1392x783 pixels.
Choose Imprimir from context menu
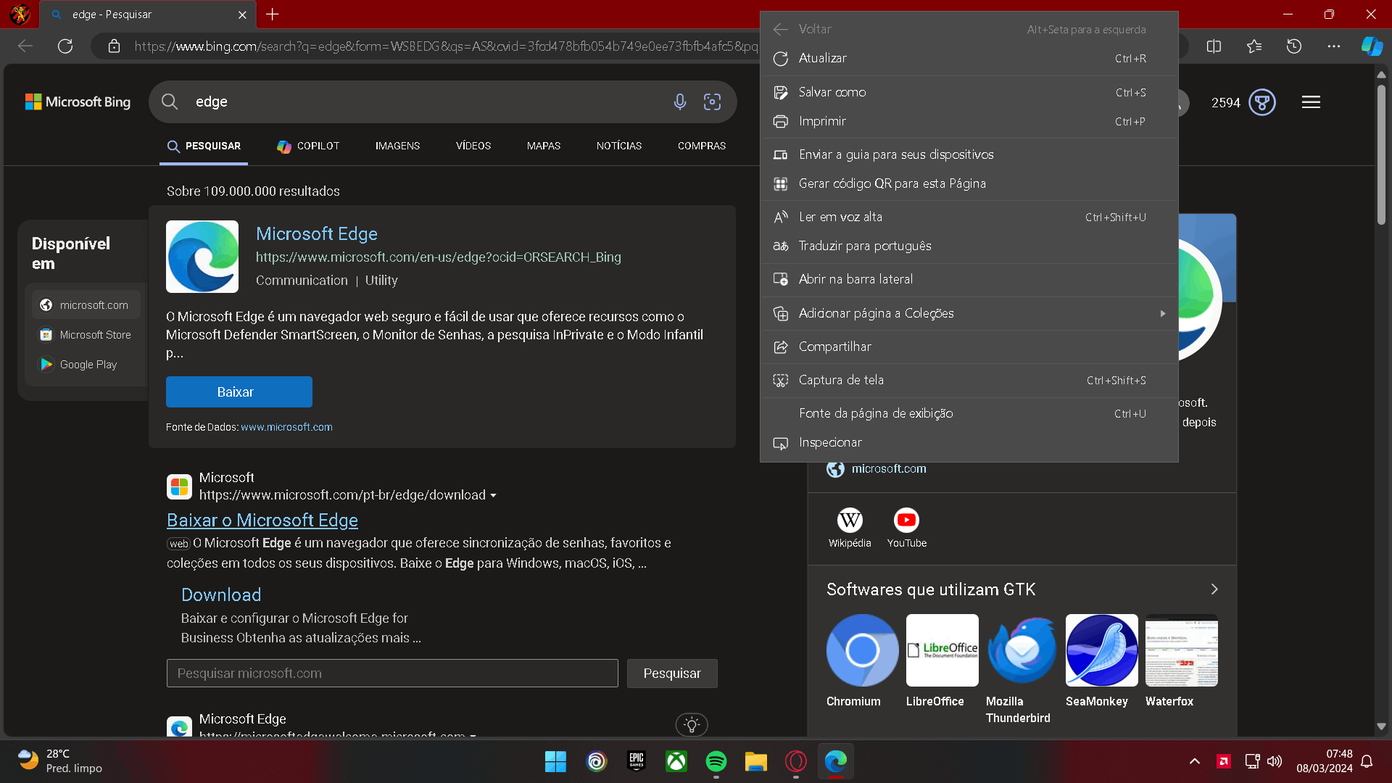969,121
